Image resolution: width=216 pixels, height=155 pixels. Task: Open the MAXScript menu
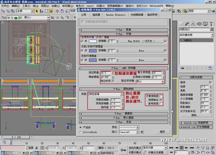click(156, 6)
